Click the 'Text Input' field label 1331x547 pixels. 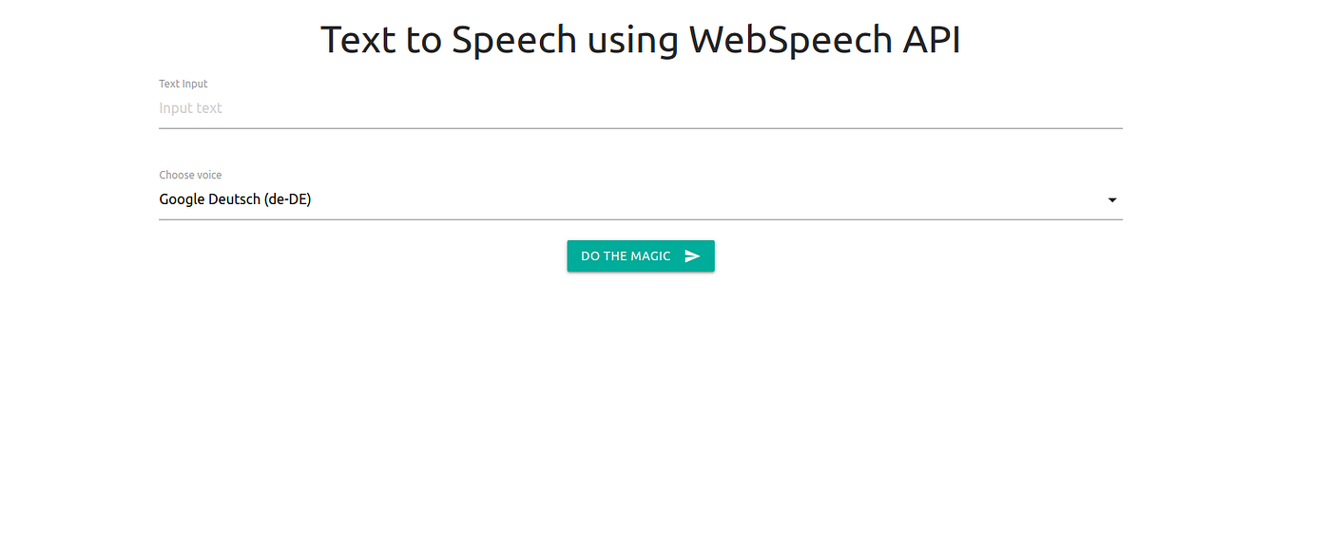pyautogui.click(x=183, y=84)
